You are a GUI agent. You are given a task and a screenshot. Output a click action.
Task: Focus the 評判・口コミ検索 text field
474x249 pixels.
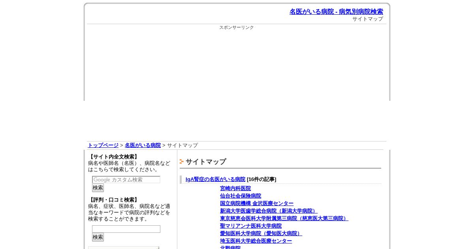[x=126, y=229]
